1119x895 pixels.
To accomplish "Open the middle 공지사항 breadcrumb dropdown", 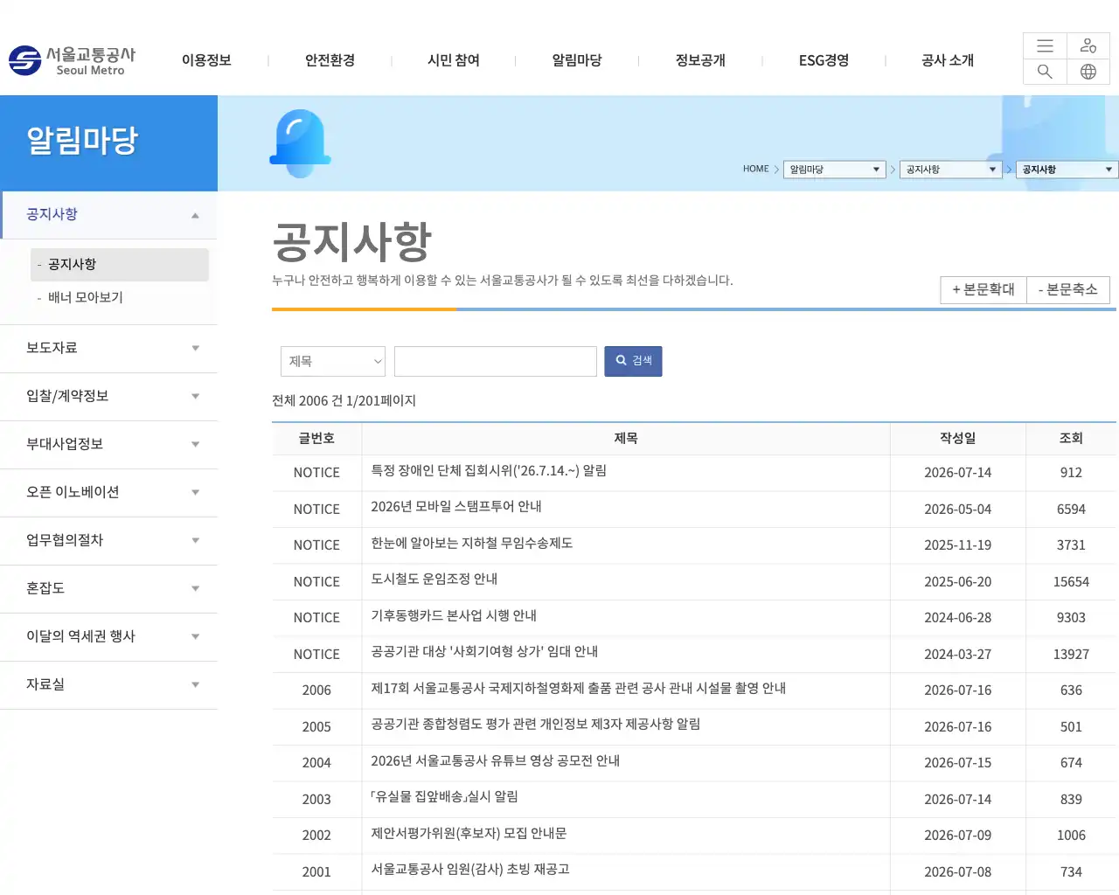I will [951, 170].
